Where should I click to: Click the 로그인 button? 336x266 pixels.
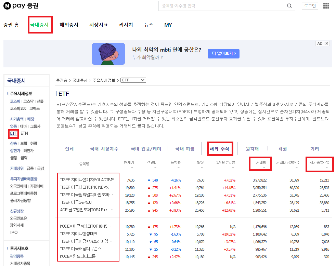click(x=310, y=6)
